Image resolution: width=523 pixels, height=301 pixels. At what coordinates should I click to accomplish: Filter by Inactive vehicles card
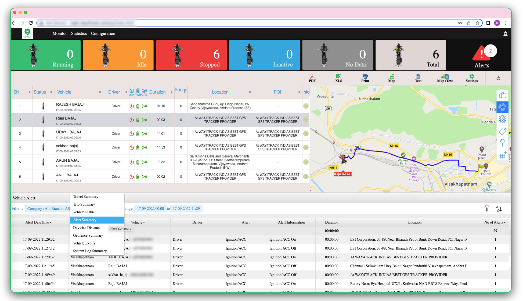click(264, 55)
